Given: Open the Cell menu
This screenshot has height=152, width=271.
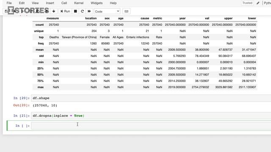Looking at the screenshot, I should (64, 3).
